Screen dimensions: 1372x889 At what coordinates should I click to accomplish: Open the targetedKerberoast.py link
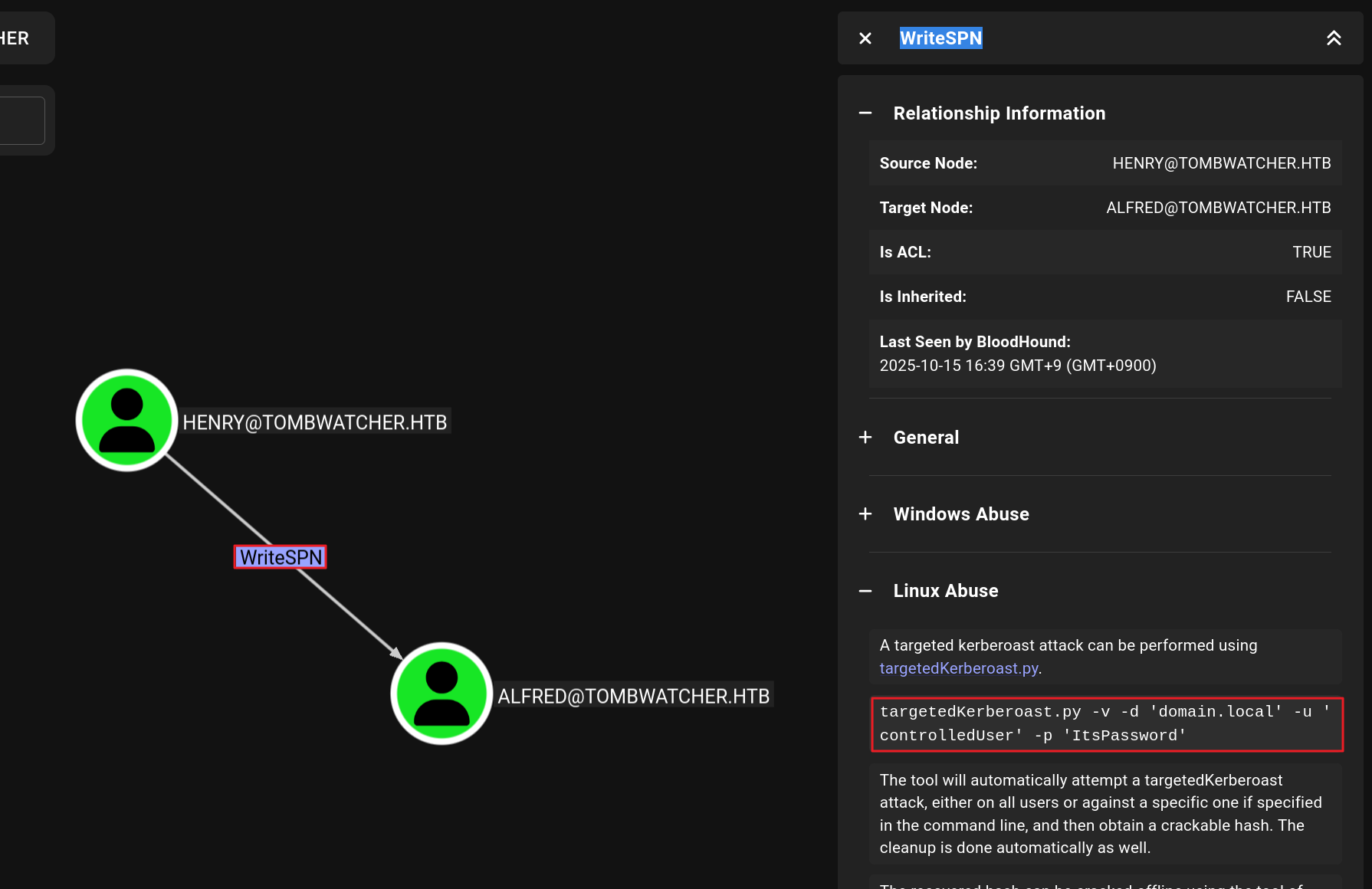tap(958, 668)
